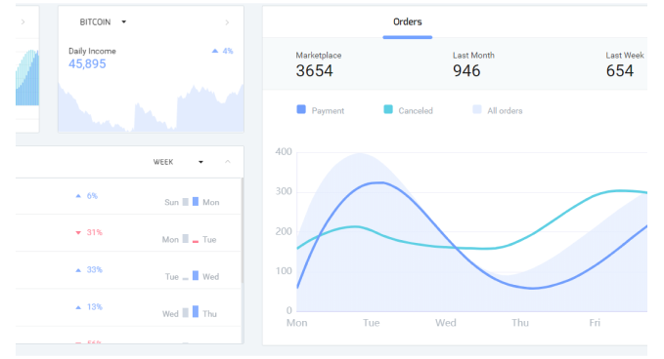The width and height of the screenshot is (664, 359).
Task: Click the Payment legend label
Action: (328, 111)
